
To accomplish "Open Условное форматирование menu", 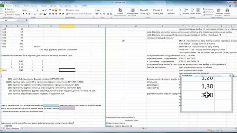I will point(120,12).
